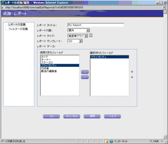Add field using the > button

pos(85,72)
